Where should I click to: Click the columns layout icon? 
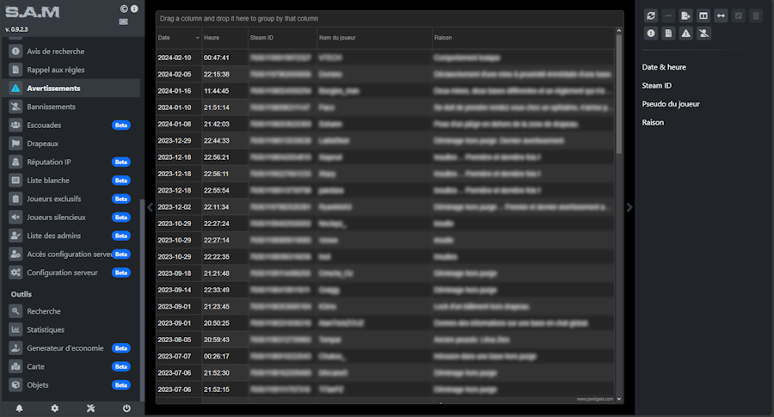[x=703, y=15]
